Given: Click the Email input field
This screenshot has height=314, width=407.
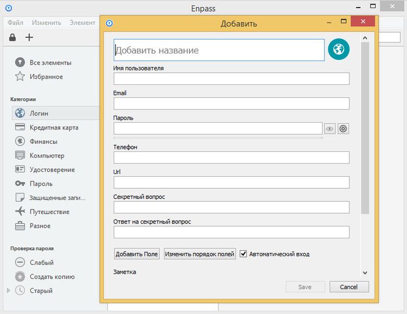Looking at the screenshot, I should (231, 104).
